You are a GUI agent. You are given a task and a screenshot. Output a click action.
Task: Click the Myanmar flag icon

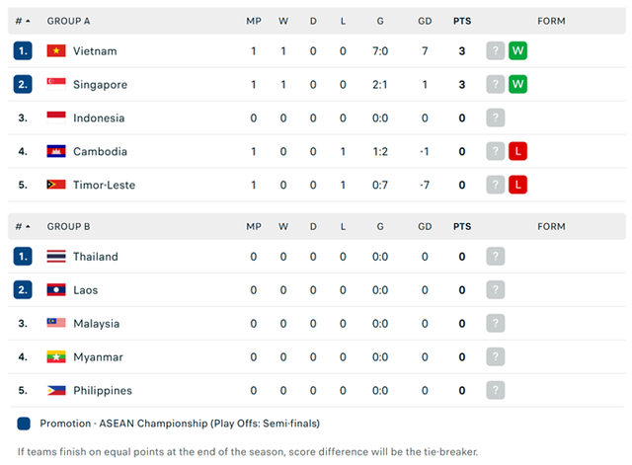click(x=56, y=356)
